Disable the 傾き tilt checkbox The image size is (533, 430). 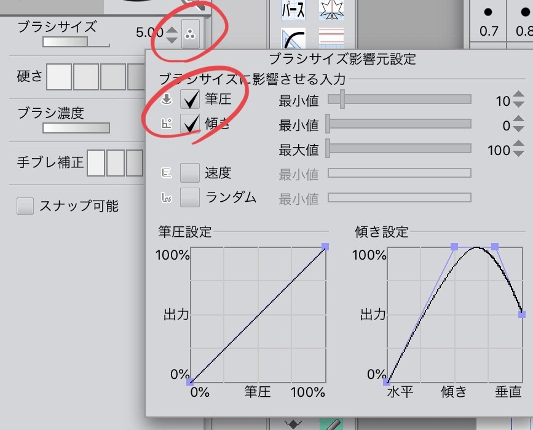(x=190, y=123)
